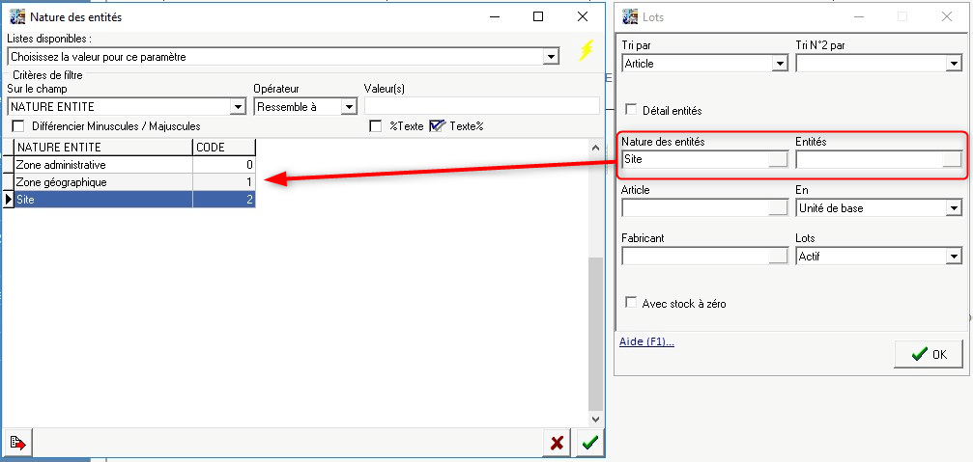Open lookup button next to Nature des entités field
This screenshot has width=973, height=462.
[778, 160]
